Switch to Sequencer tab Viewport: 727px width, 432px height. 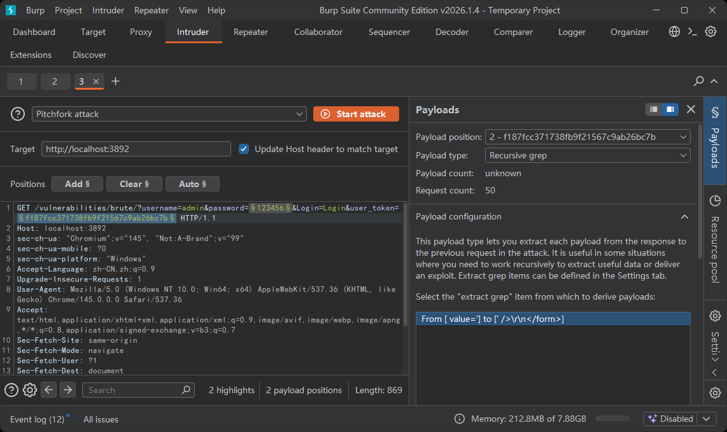(389, 32)
